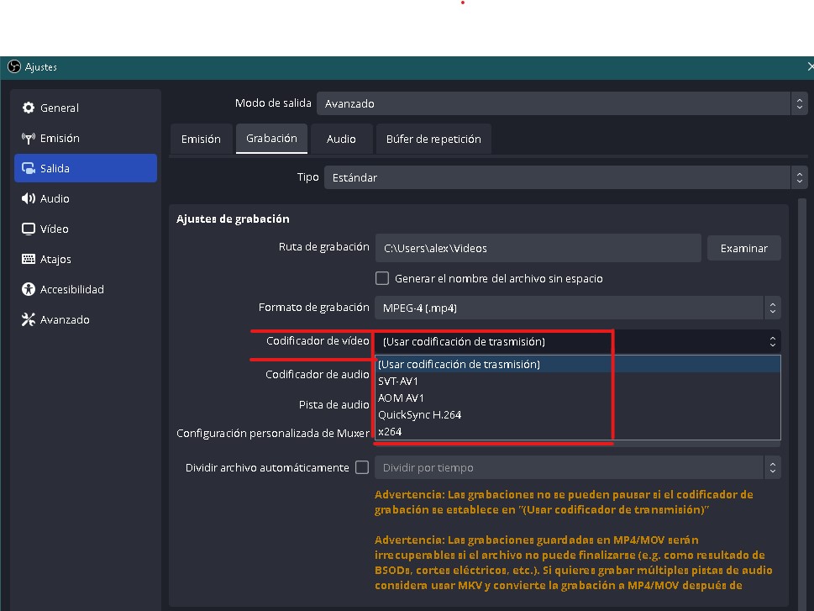Image resolution: width=814 pixels, height=611 pixels.
Task: Click the Ajustes de grabación heading
Action: point(233,219)
